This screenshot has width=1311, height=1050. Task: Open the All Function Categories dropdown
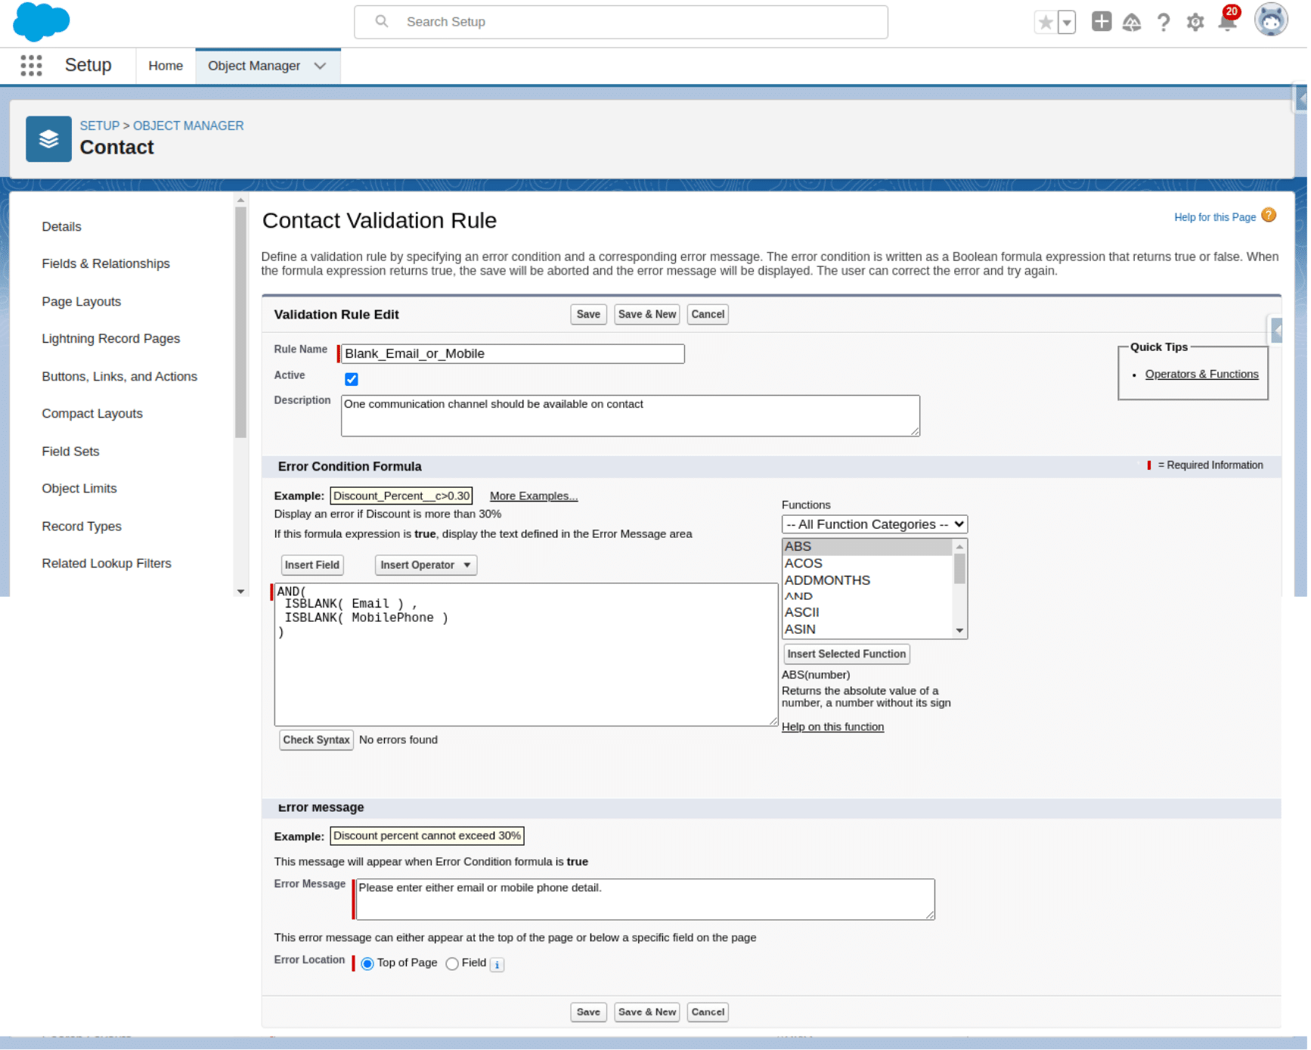point(874,524)
